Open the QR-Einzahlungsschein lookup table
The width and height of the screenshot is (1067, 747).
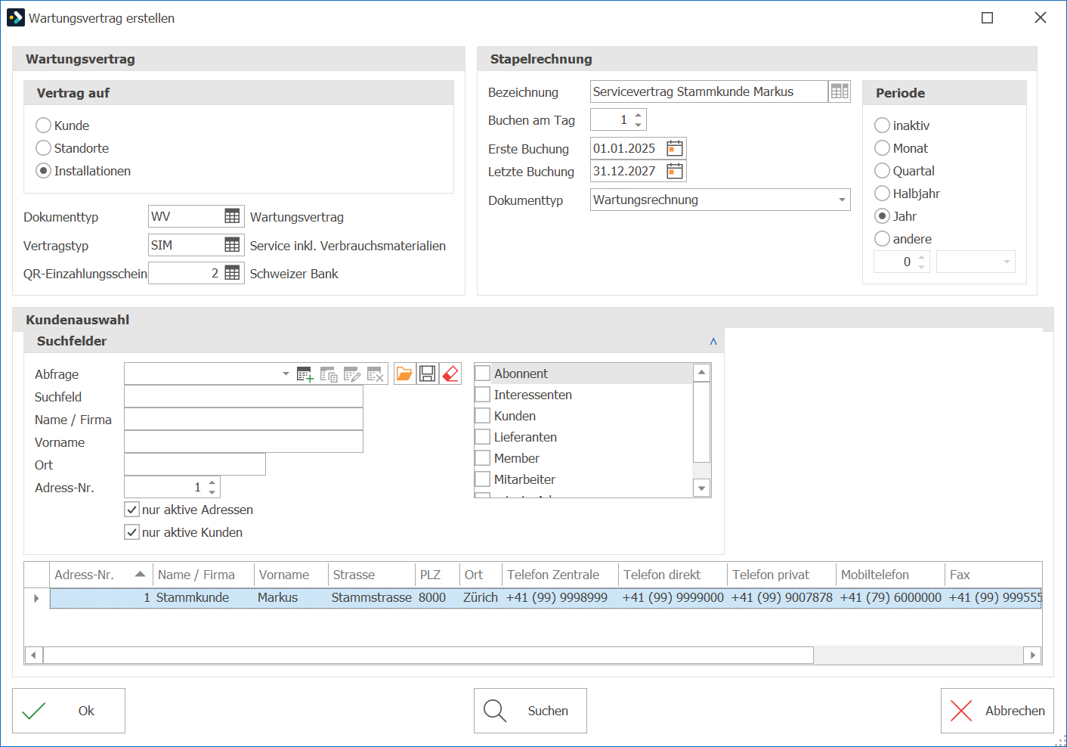point(232,273)
